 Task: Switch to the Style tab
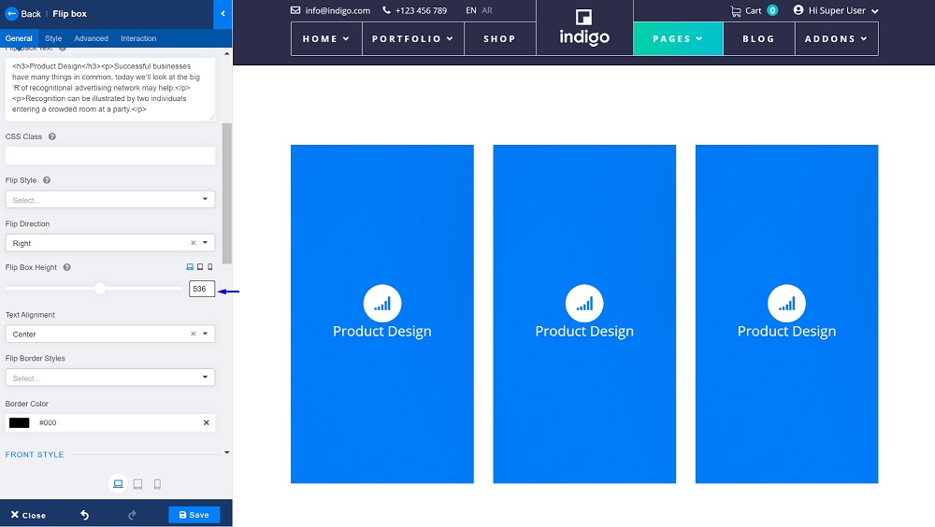coord(53,38)
